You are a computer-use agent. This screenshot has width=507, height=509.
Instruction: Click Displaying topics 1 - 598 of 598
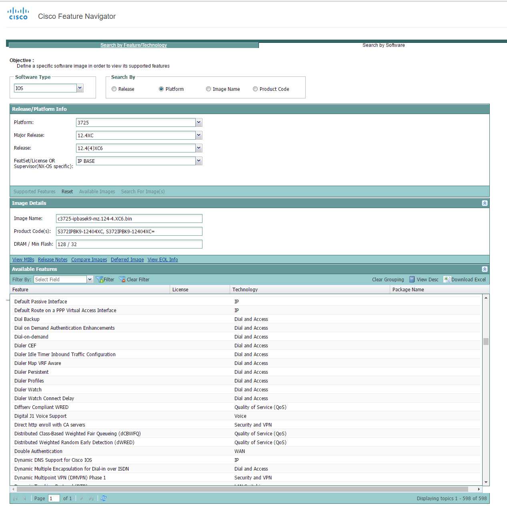tap(452, 499)
